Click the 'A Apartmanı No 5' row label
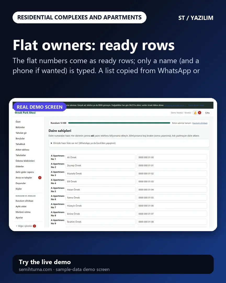The width and height of the screenshot is (226, 283). pyautogui.click(x=58, y=190)
